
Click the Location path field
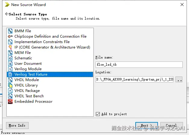pyautogui.click(x=134, y=80)
